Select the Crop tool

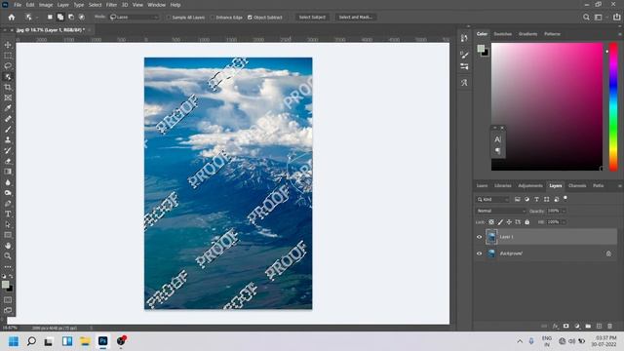pyautogui.click(x=8, y=87)
